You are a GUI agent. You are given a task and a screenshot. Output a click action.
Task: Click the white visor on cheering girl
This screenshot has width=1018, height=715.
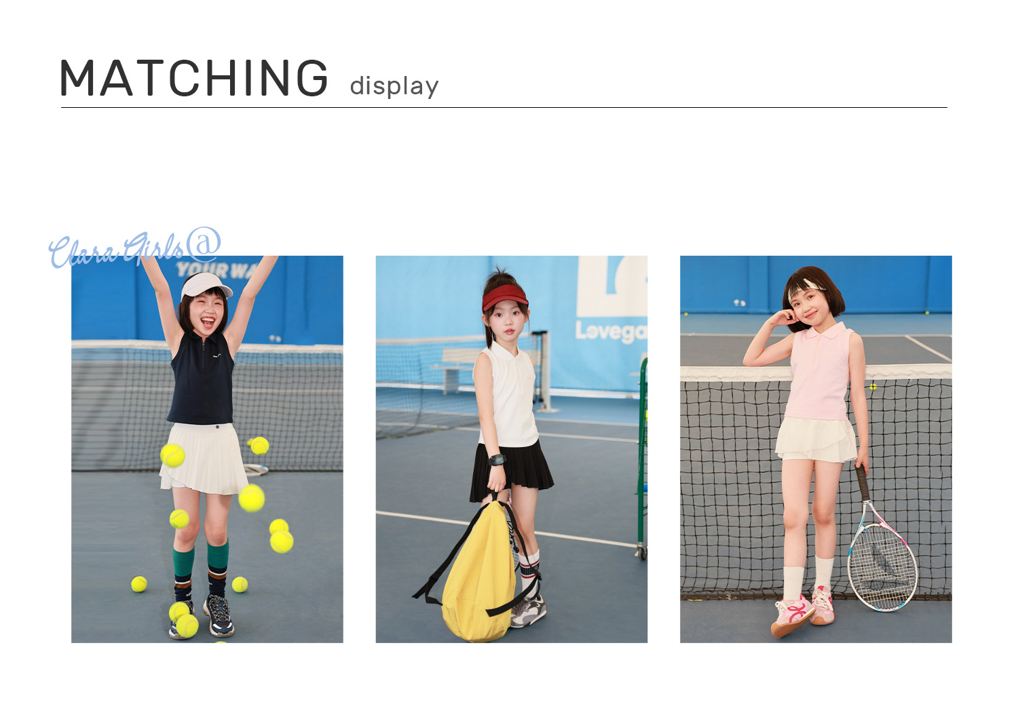(206, 285)
